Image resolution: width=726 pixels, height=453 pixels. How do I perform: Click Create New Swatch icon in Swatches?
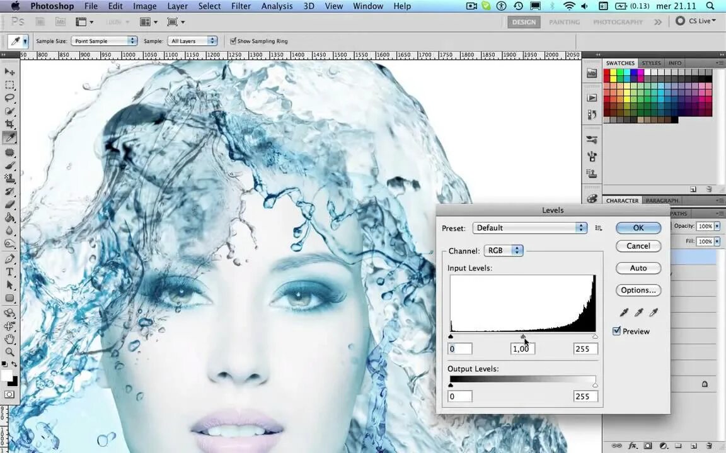coord(693,189)
